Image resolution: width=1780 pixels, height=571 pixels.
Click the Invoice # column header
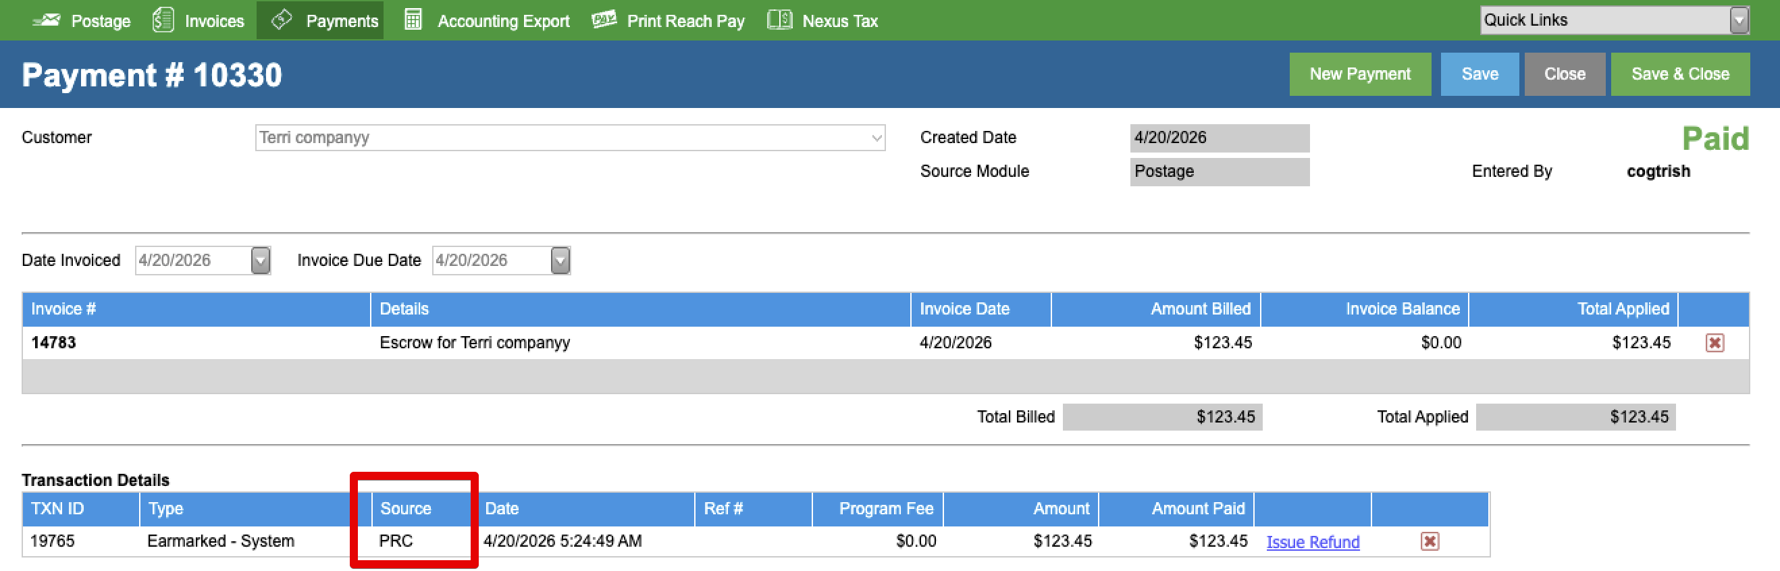coord(197,309)
